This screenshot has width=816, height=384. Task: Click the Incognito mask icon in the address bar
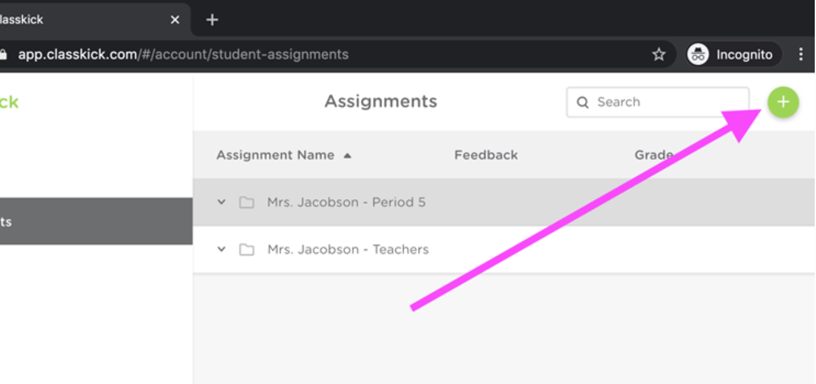(x=699, y=54)
